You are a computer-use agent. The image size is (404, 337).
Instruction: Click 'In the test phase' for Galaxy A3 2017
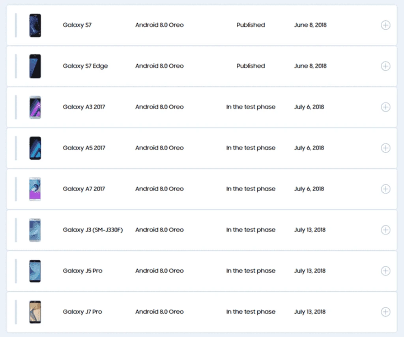pos(251,107)
